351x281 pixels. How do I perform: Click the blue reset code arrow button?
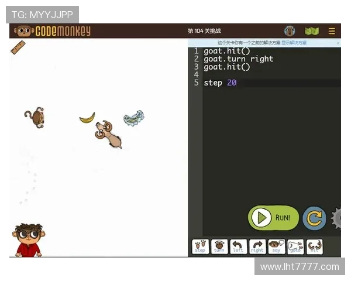314,218
